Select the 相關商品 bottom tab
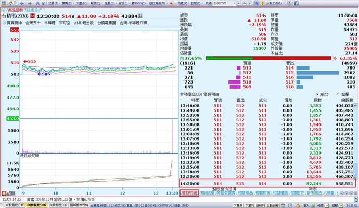359x208 pixels. pos(246,193)
